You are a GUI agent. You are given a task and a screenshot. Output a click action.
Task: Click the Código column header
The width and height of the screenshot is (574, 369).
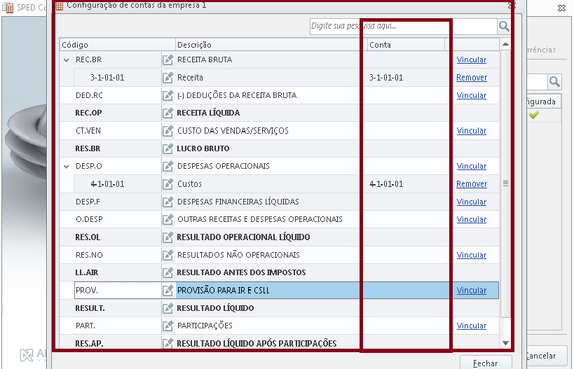(118, 45)
